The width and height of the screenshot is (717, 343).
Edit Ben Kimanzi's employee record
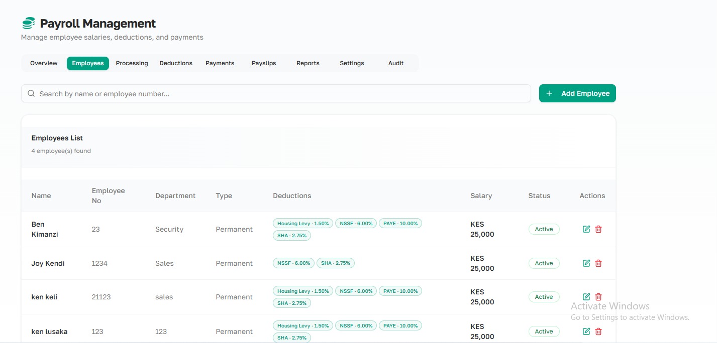click(586, 229)
